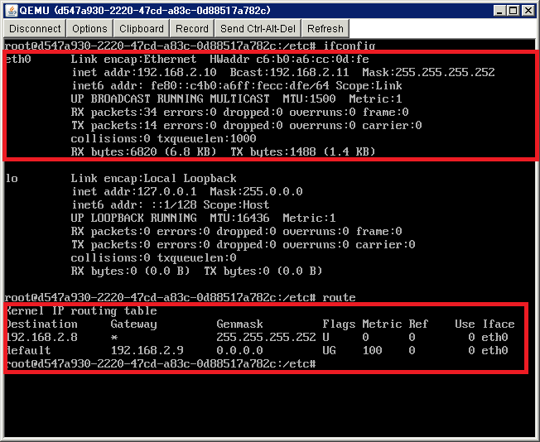Click the inet addr:127.0.0.1 value
This screenshot has width=540, height=442.
(x=134, y=191)
